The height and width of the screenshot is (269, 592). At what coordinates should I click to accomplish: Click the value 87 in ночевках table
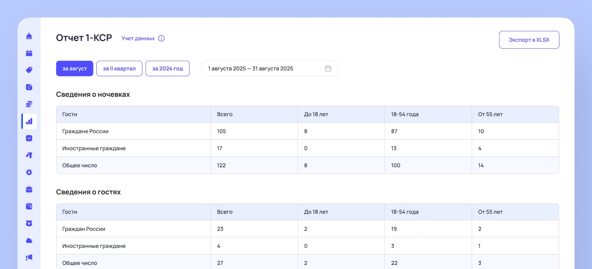click(x=394, y=131)
